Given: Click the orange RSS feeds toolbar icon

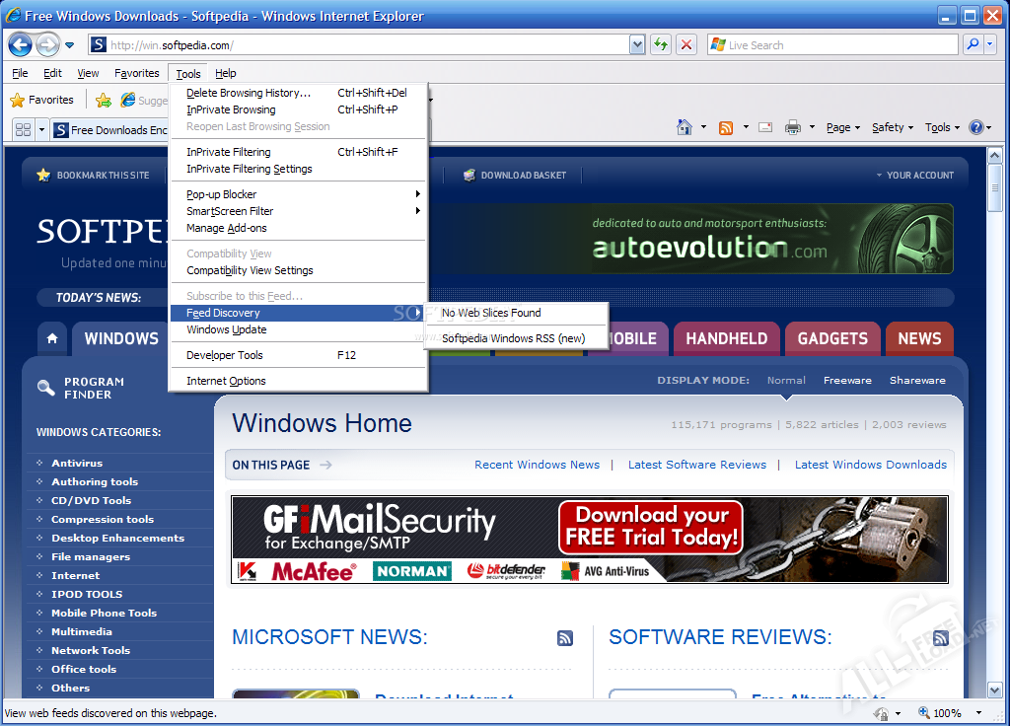Looking at the screenshot, I should [726, 127].
